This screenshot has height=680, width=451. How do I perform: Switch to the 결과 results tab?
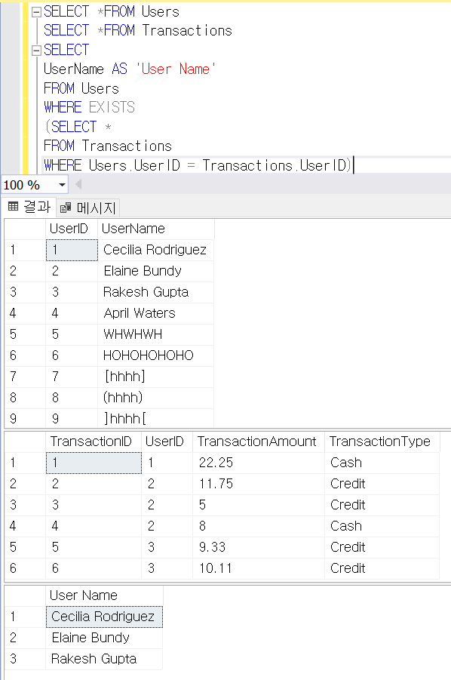(29, 207)
